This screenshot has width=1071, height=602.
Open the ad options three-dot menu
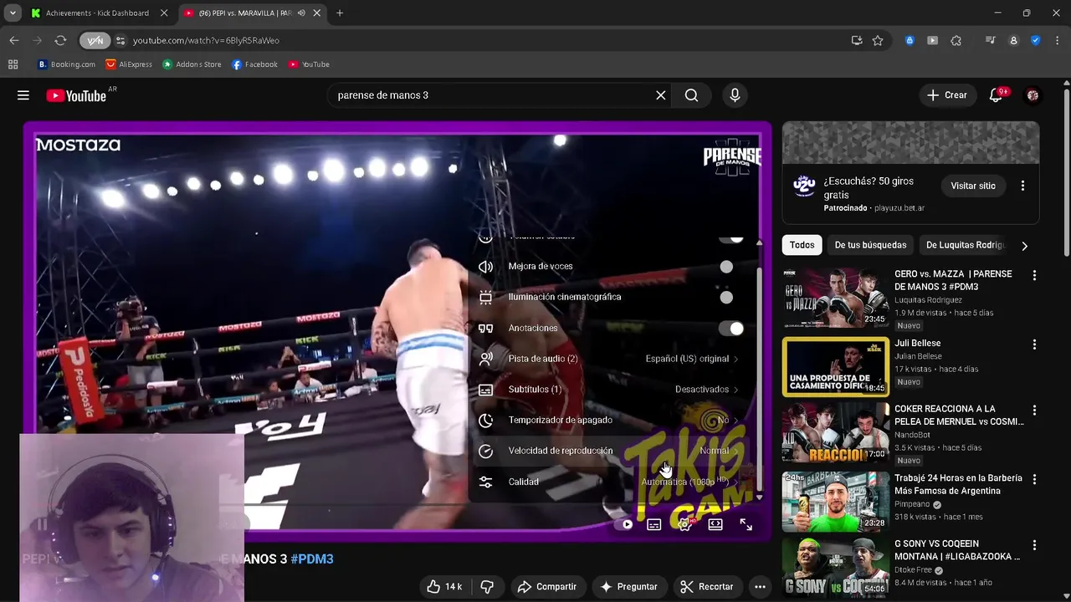pyautogui.click(x=1022, y=186)
